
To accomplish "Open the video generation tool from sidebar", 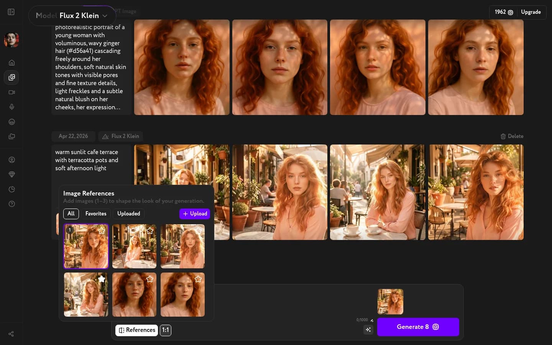I will 11,92.
